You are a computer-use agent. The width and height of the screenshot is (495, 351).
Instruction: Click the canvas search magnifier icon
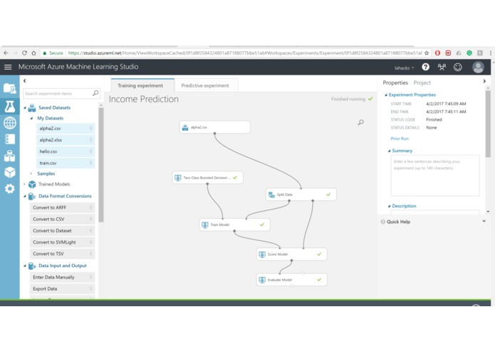tap(360, 122)
